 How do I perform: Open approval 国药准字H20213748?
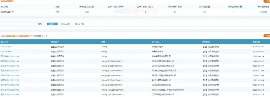(x=10, y=85)
